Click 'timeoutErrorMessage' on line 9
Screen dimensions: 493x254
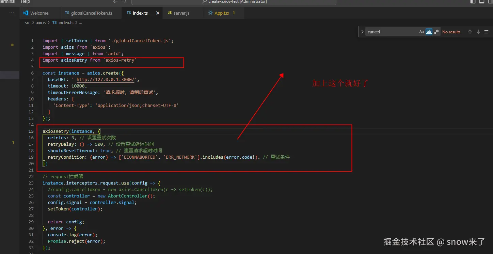[73, 92]
